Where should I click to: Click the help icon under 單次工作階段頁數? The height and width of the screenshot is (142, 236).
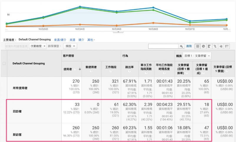click(x=146, y=73)
